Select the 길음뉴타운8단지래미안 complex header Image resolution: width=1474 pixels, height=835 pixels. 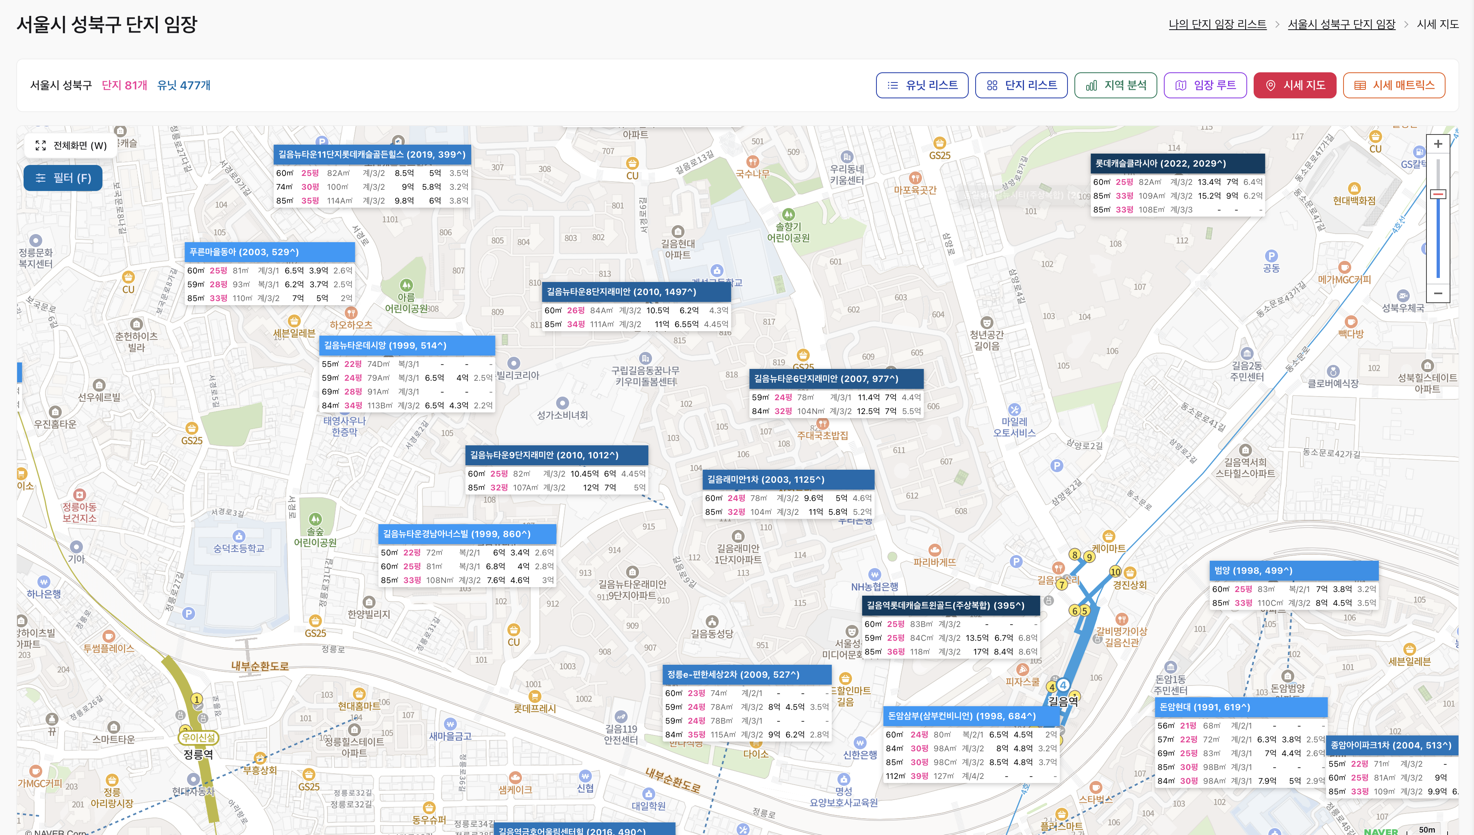point(636,292)
